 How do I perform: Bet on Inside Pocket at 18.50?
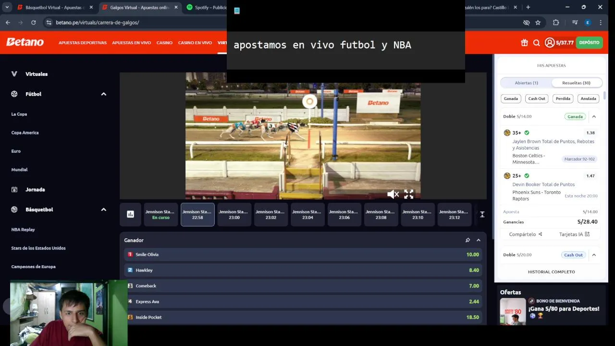point(303,317)
